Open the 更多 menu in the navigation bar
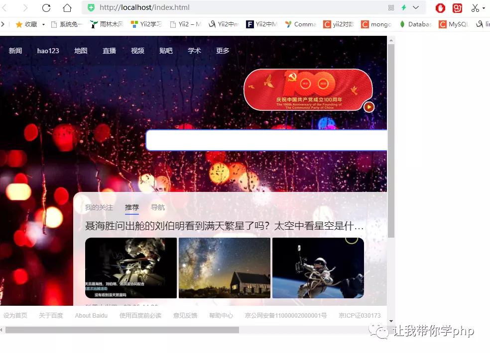490x353 pixels. [x=223, y=50]
